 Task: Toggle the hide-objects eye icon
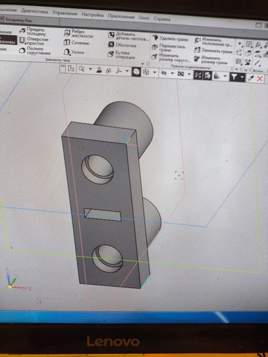tap(163, 73)
